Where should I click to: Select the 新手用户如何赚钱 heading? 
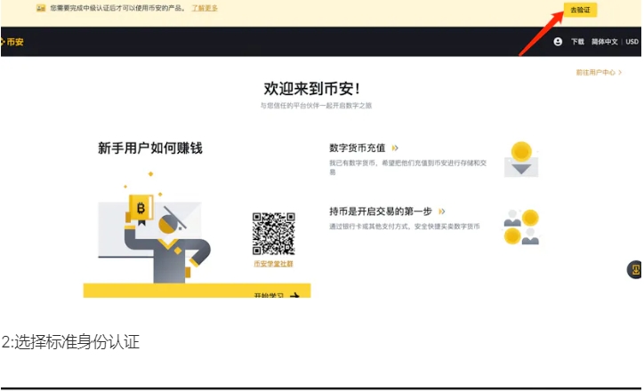click(x=150, y=148)
